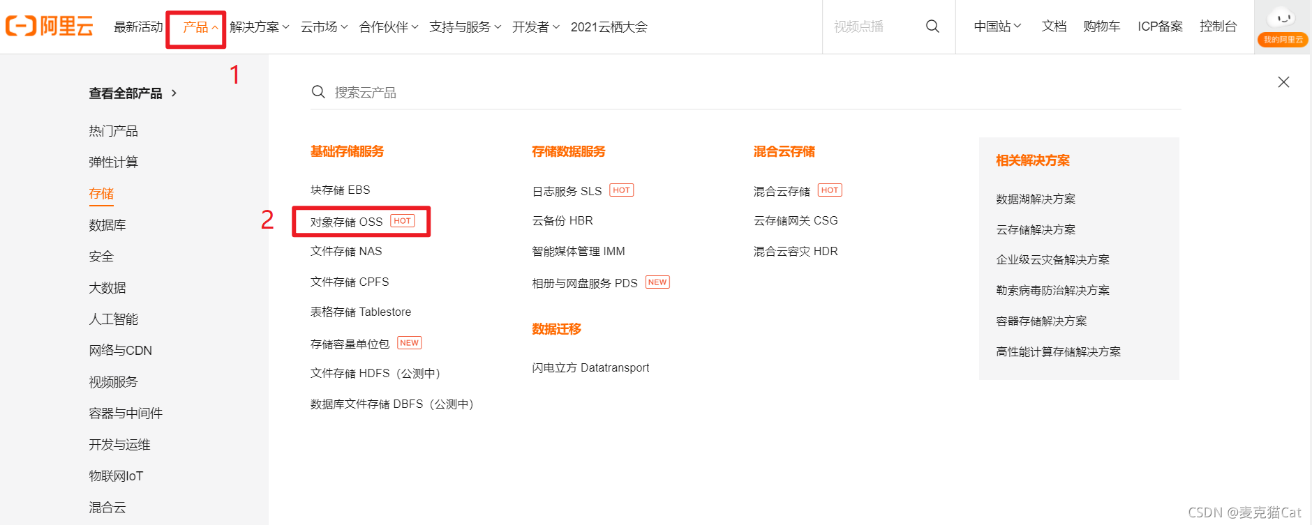Select 开发与运维 category
Image resolution: width=1312 pixels, height=525 pixels.
pos(119,445)
